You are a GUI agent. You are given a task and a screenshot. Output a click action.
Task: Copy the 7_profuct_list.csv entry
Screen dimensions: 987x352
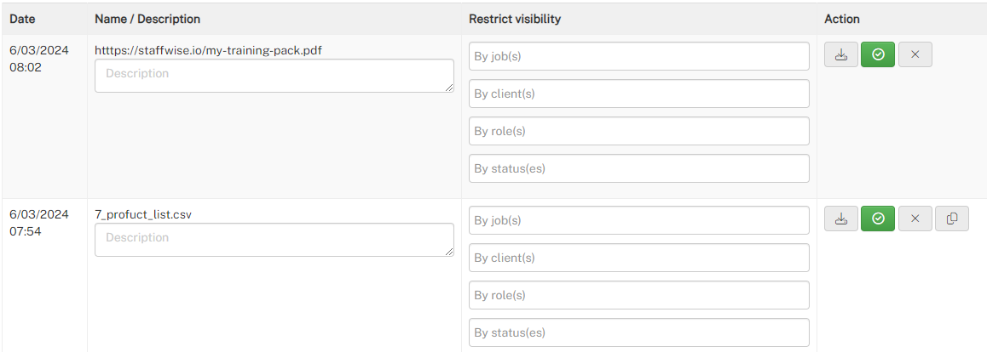coord(952,219)
